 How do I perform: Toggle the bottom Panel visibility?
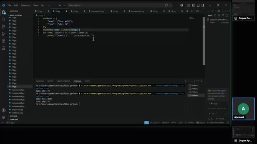tap(198, 5)
